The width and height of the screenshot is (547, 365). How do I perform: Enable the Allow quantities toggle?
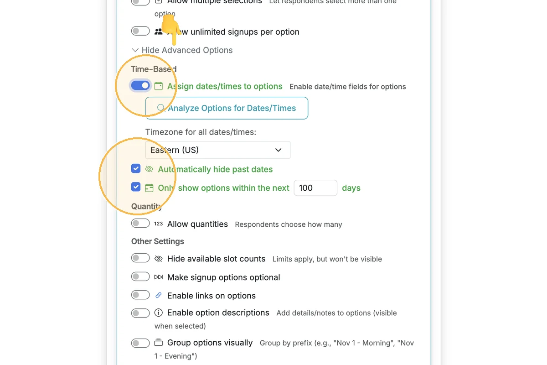pyautogui.click(x=140, y=223)
